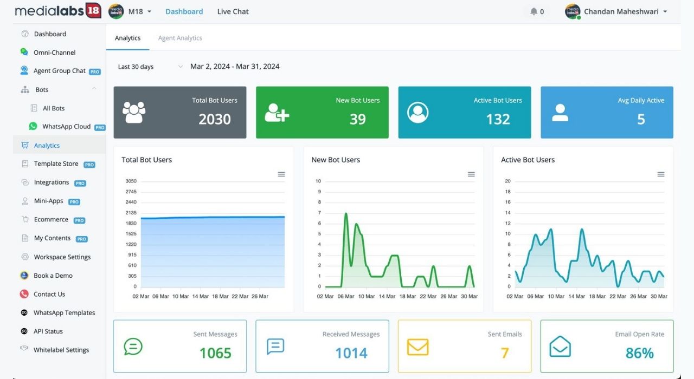The image size is (694, 379).
Task: Open the Last 30 days dropdown
Action: [x=150, y=67]
